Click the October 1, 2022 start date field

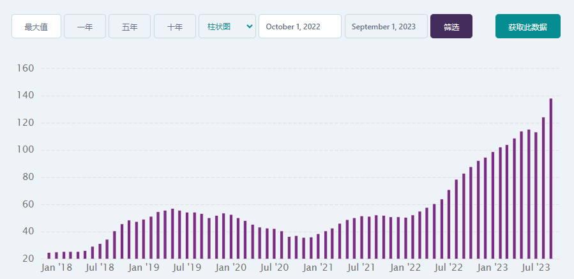[299, 26]
